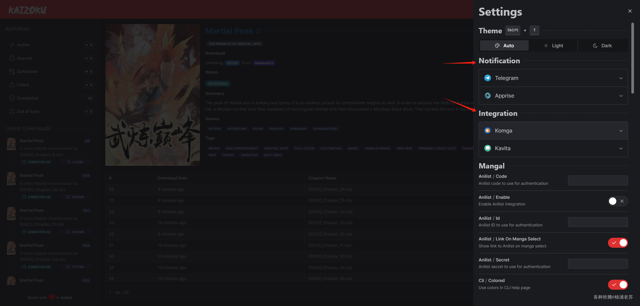Expand the Komga integration section
Image resolution: width=640 pixels, height=306 pixels.
553,131
